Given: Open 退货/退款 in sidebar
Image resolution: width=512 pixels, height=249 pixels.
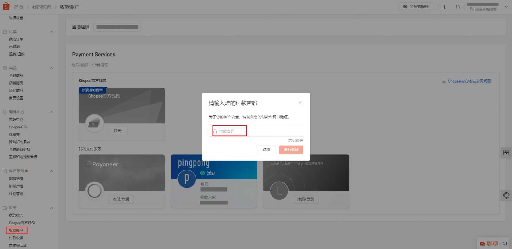Looking at the screenshot, I should pyautogui.click(x=17, y=54).
